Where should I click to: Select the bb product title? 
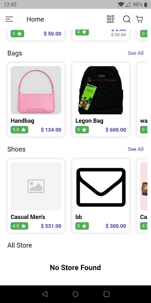pyautogui.click(x=79, y=217)
